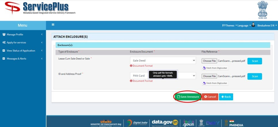Click the PMINDIA logo
Screen dimensions: 278x127
234,123
